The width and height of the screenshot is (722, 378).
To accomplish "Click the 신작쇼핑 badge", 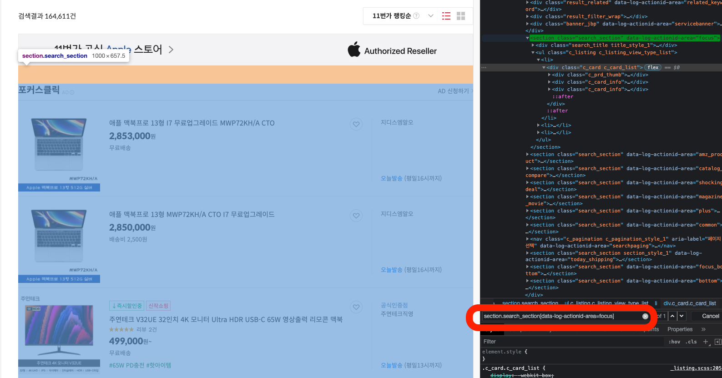I will click(158, 306).
